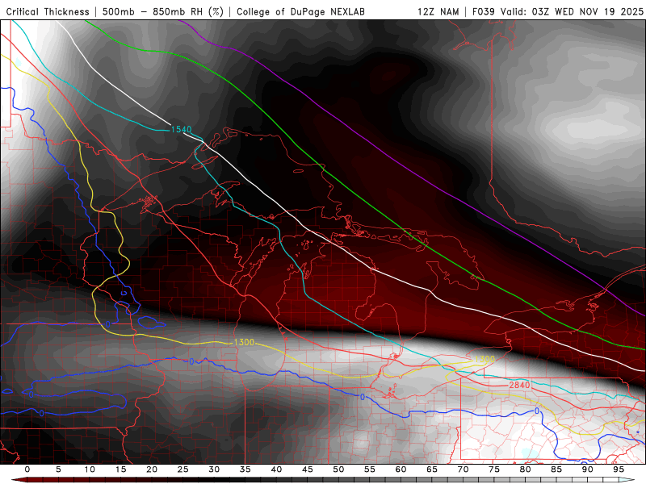This screenshot has height=484, width=646.
Task: Click the "45" colorbar scale label
Action: (x=308, y=469)
